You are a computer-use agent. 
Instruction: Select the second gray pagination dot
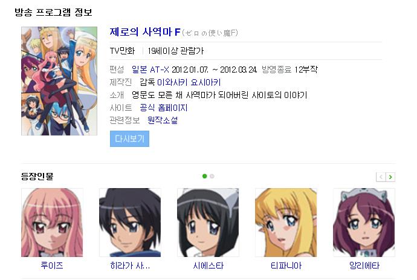212,176
